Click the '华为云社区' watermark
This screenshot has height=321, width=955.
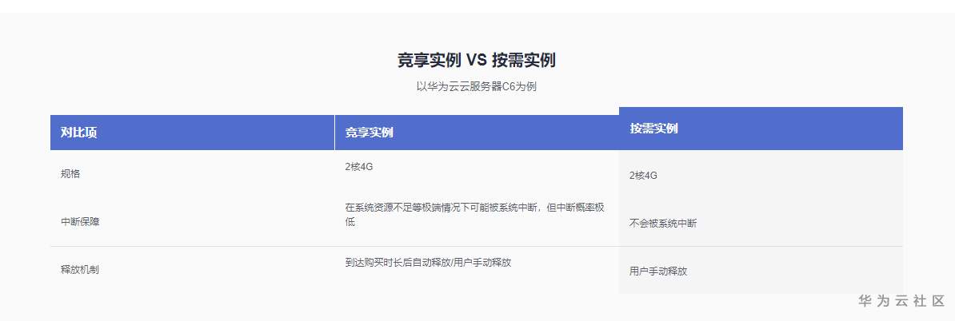pos(901,301)
